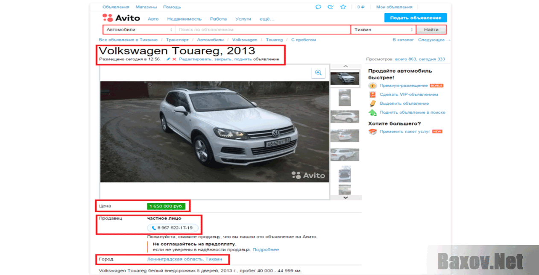Image resolution: width=539 pixels, height=275 pixels.
Task: Click the Выделить объявление link
Action: [404, 104]
